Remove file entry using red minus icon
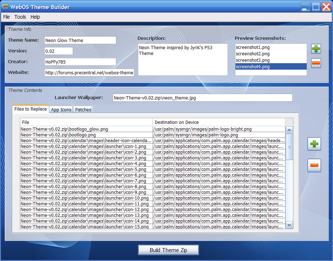 pyautogui.click(x=314, y=165)
